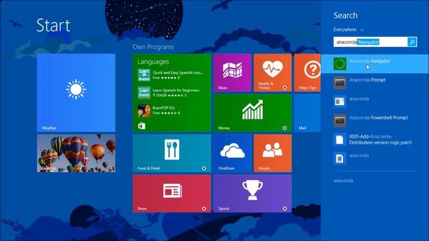Launch the Sports tile
The height and width of the screenshot is (241, 429).
coord(252,193)
